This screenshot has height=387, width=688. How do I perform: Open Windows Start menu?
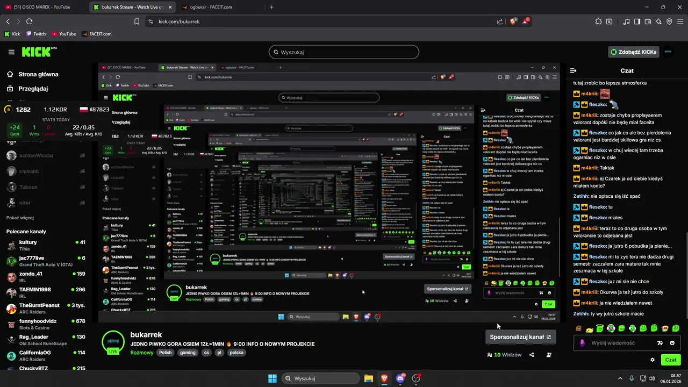tap(272, 378)
